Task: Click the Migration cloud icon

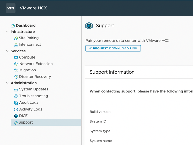Action: 16,70
